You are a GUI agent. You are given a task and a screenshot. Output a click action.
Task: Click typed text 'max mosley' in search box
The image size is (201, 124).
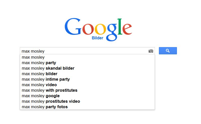pyautogui.click(x=33, y=51)
